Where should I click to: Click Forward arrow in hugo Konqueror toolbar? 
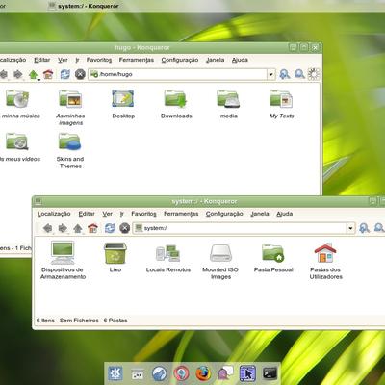18,74
